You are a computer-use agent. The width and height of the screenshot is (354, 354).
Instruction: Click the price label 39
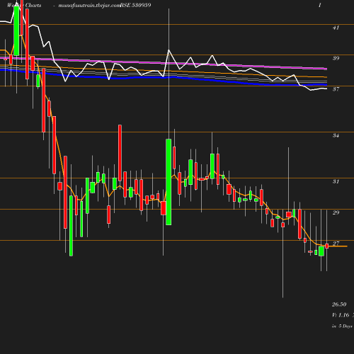pyautogui.click(x=336, y=58)
